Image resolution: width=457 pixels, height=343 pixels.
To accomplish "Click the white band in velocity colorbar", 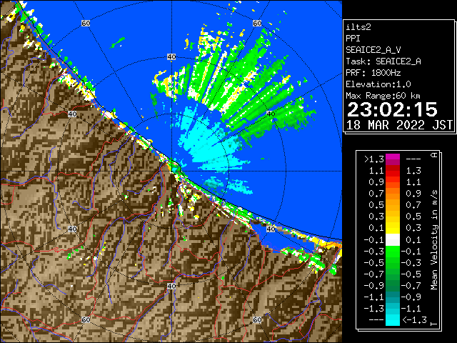I will tap(393, 240).
